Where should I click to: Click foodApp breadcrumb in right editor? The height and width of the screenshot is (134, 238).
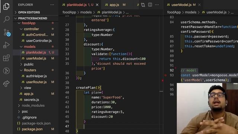point(174,12)
